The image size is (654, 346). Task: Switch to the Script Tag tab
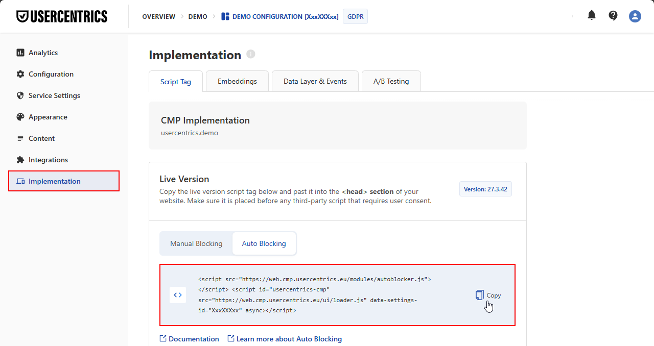tap(176, 82)
